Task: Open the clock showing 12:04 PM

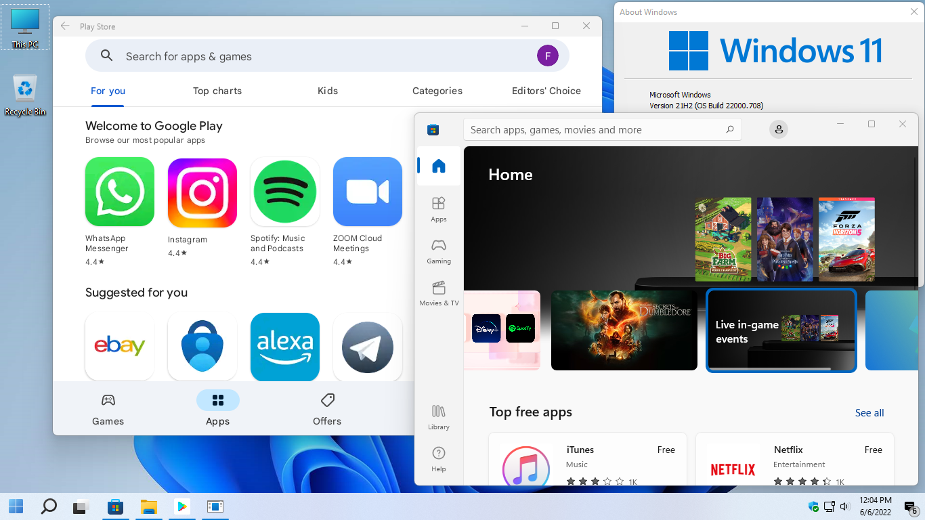Action: tap(875, 506)
